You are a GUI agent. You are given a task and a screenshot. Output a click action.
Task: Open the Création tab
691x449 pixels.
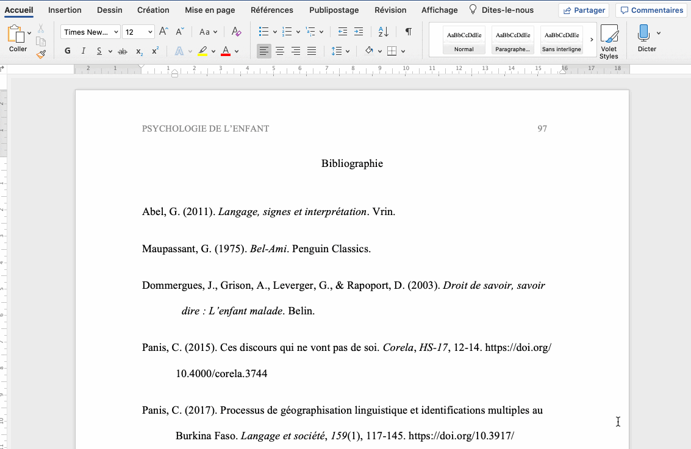pos(153,10)
